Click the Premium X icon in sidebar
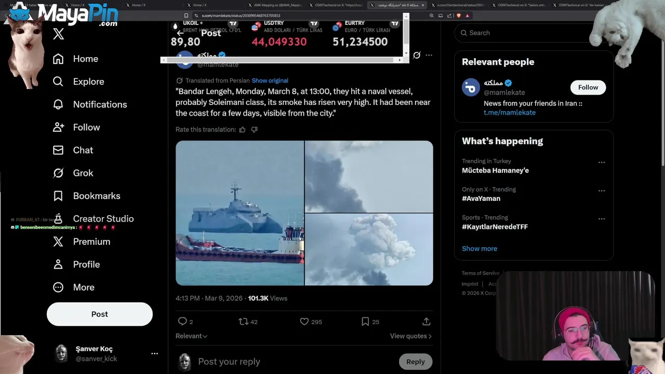 58,242
